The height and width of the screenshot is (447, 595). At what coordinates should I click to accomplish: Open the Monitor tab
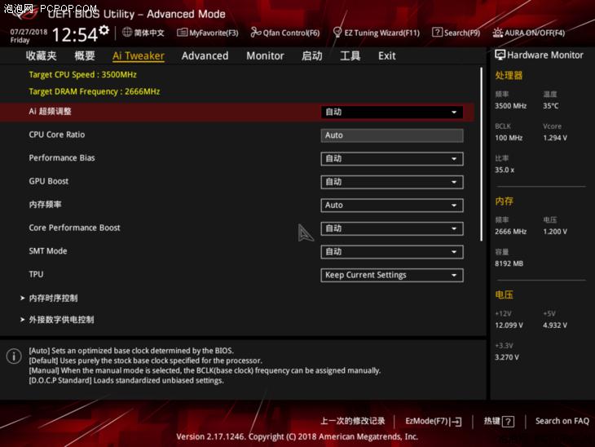tap(265, 55)
